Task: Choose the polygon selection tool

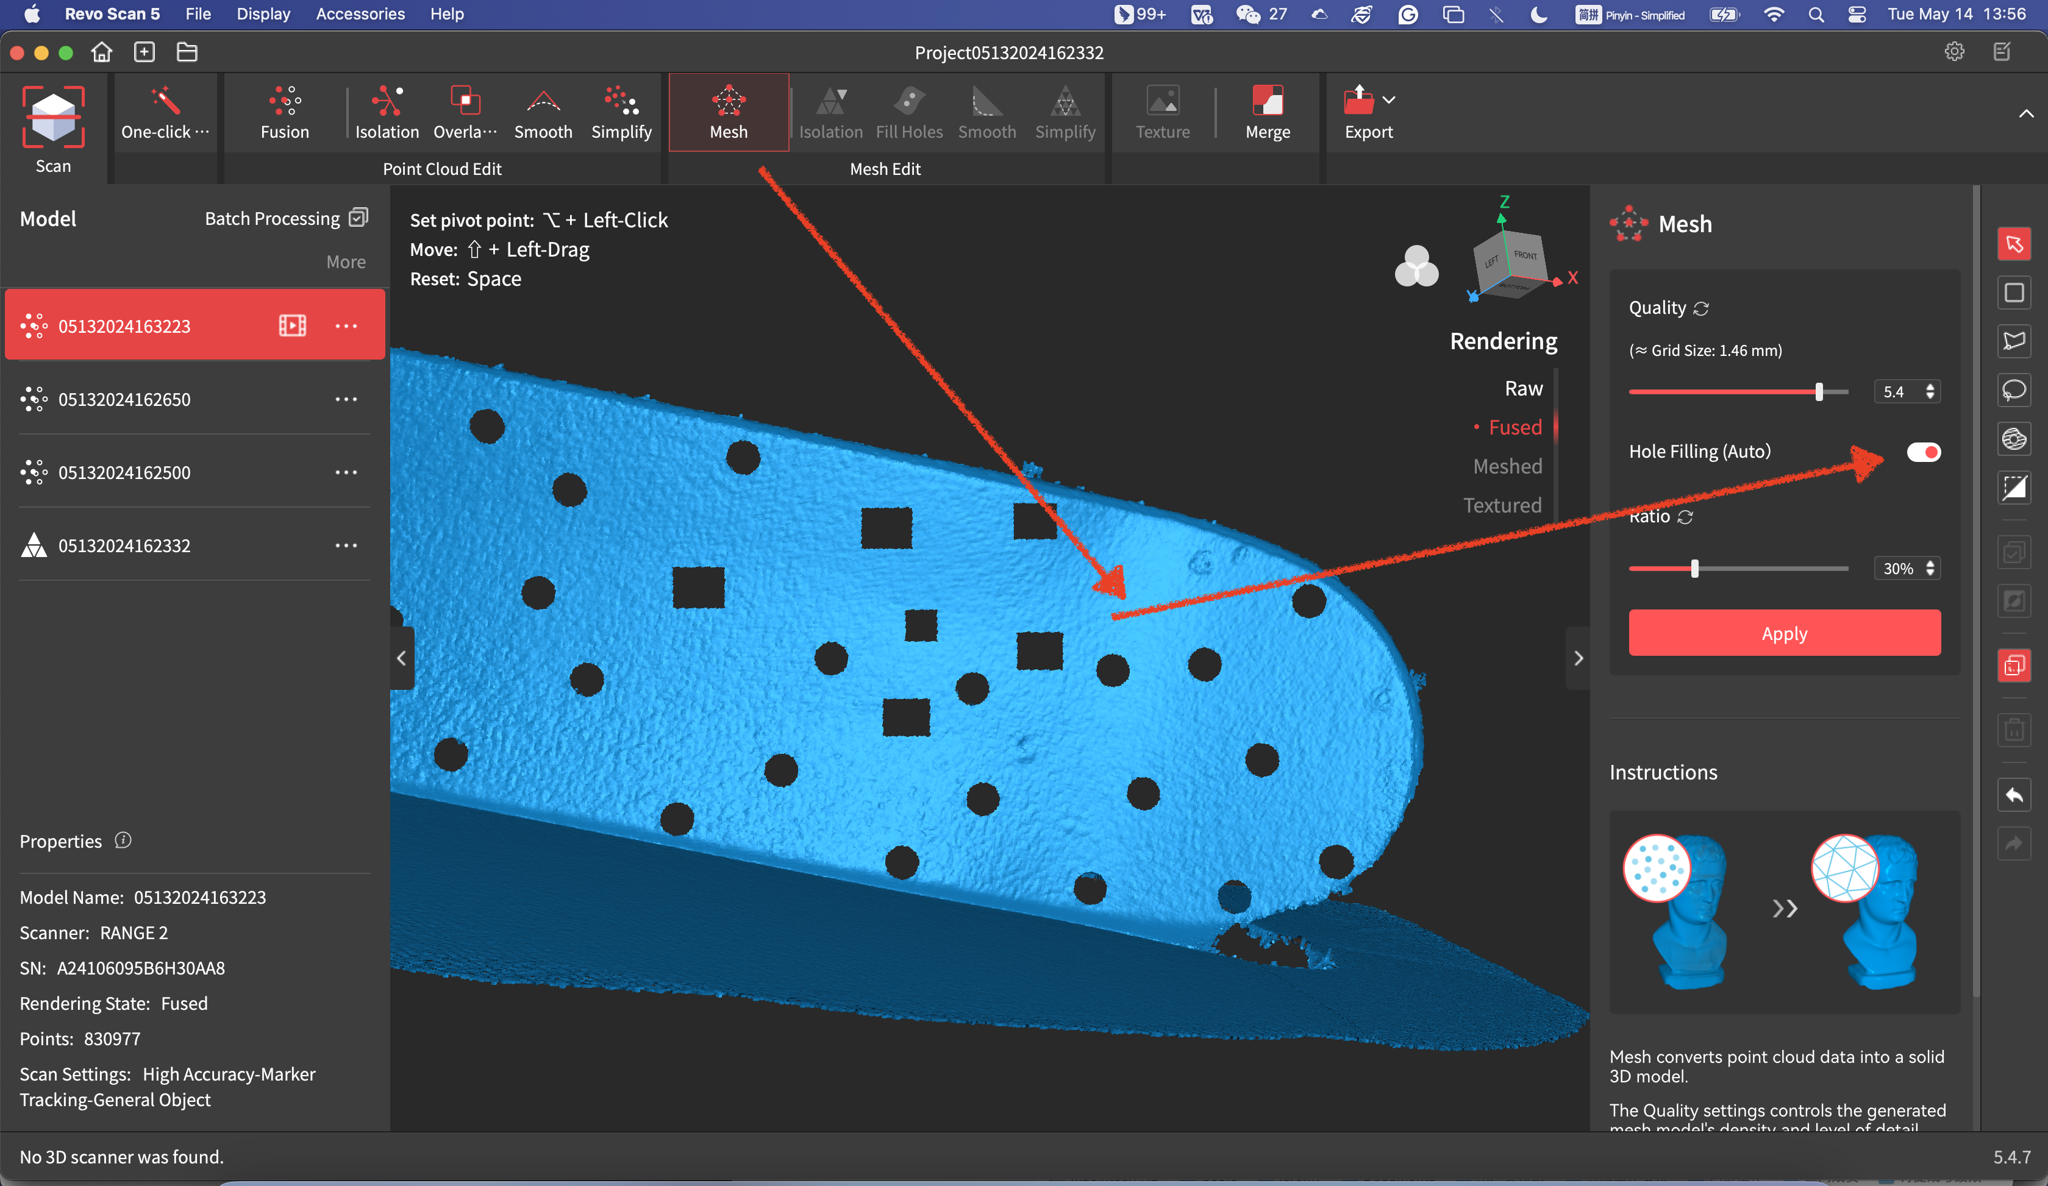Action: pos(2014,341)
